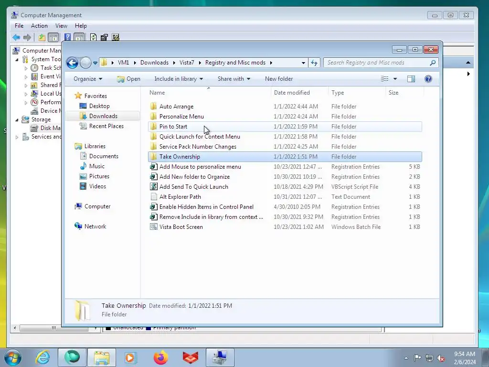Select Alt Explorer Path text document

click(285, 196)
